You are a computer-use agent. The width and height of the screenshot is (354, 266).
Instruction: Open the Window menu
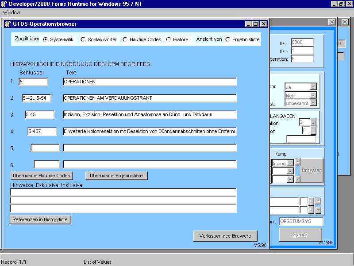coord(11,12)
